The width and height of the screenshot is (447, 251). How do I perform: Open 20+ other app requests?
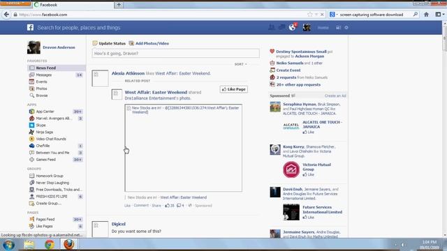pyautogui.click(x=298, y=85)
